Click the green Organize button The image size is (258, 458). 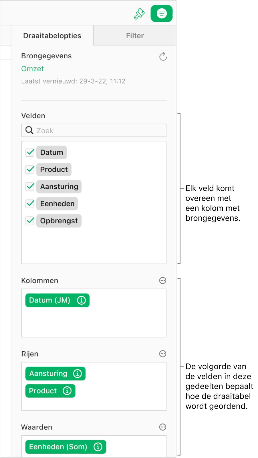161,13
